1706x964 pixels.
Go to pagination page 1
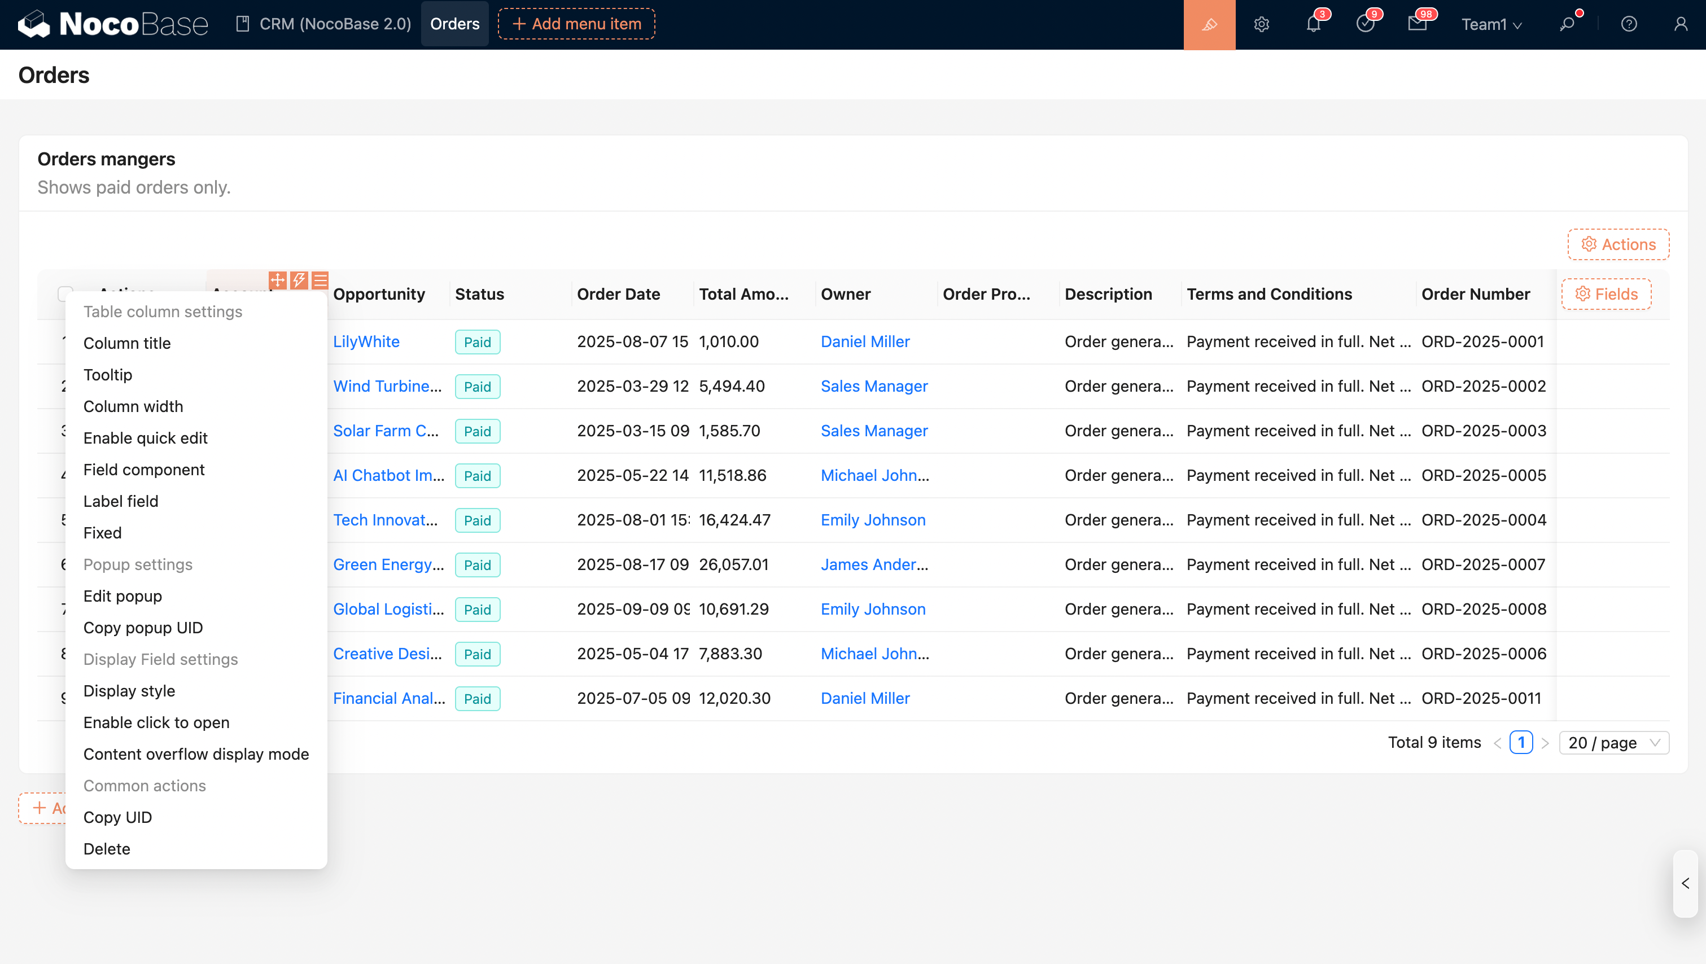click(1521, 742)
